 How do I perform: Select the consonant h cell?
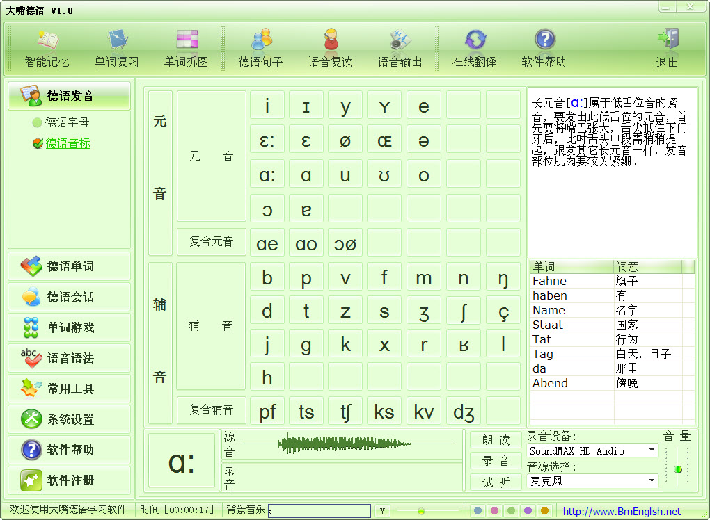267,377
